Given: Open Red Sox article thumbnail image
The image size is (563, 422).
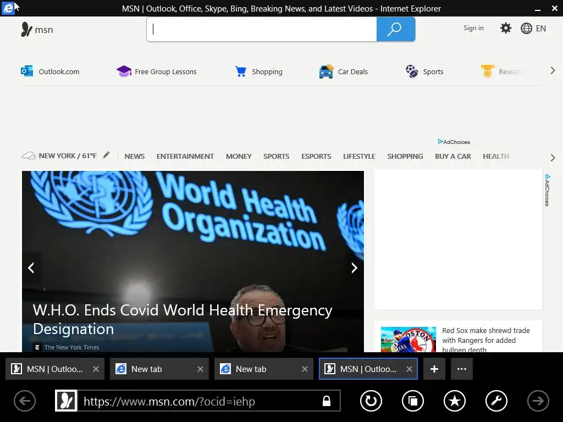Looking at the screenshot, I should 409,340.
